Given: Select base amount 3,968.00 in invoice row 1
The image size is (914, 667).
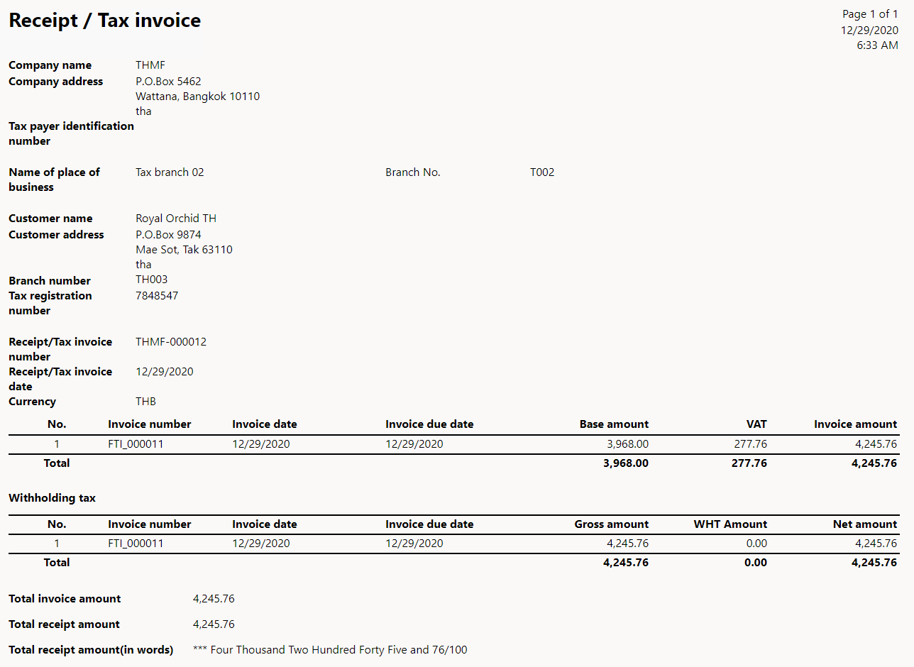Looking at the screenshot, I should (x=626, y=445).
